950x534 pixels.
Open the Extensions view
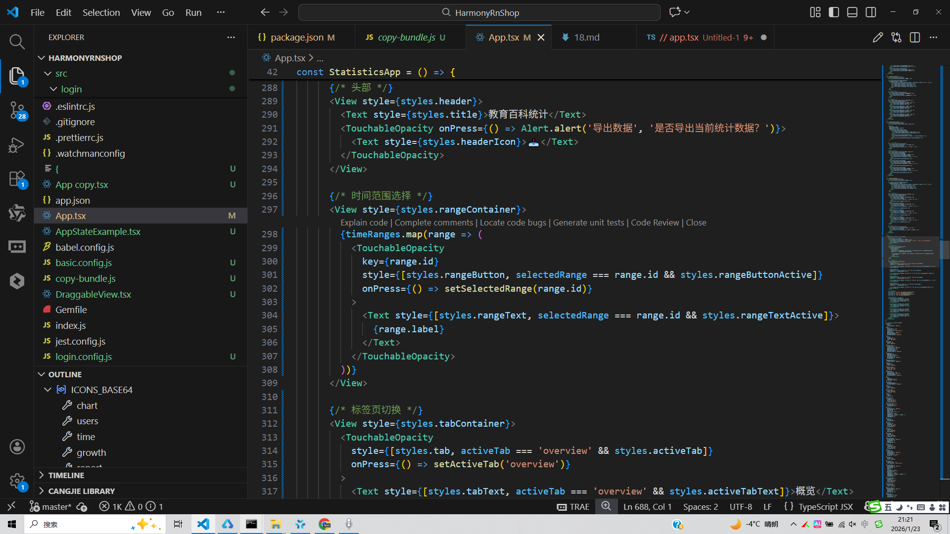point(17,178)
